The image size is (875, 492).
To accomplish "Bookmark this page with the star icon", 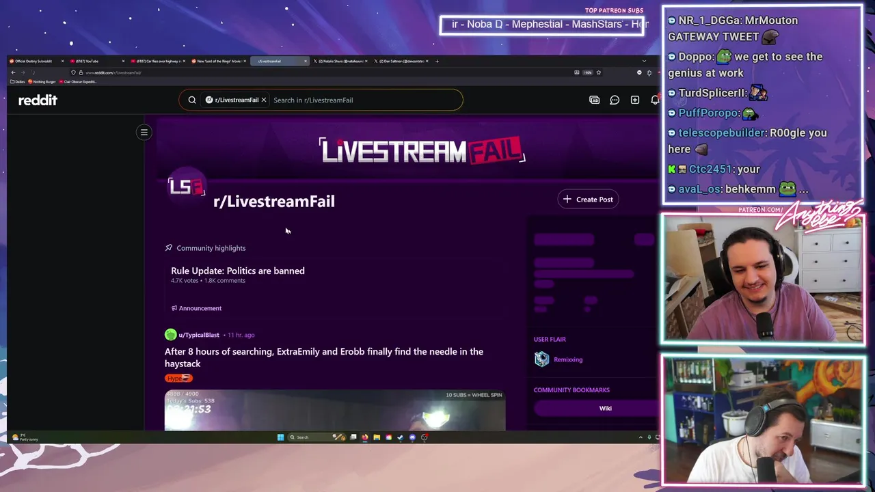I will pyautogui.click(x=598, y=72).
